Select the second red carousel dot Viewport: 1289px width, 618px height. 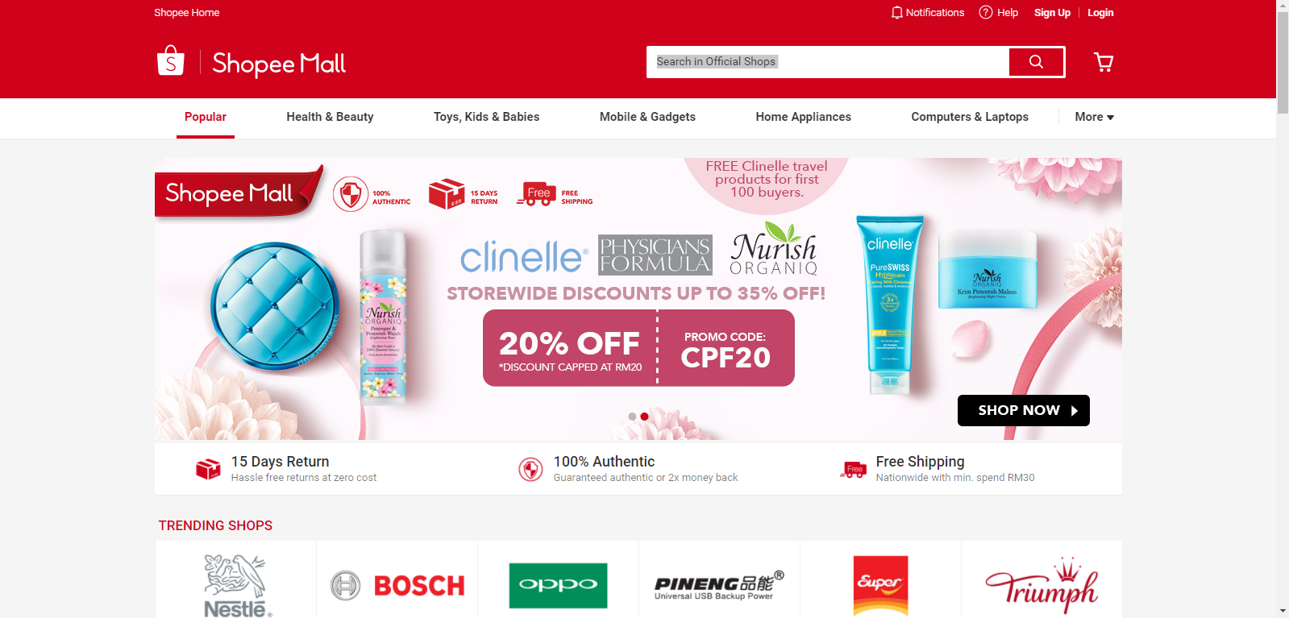point(644,417)
